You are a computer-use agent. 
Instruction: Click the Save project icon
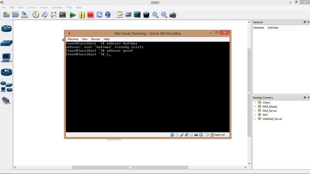24,15
